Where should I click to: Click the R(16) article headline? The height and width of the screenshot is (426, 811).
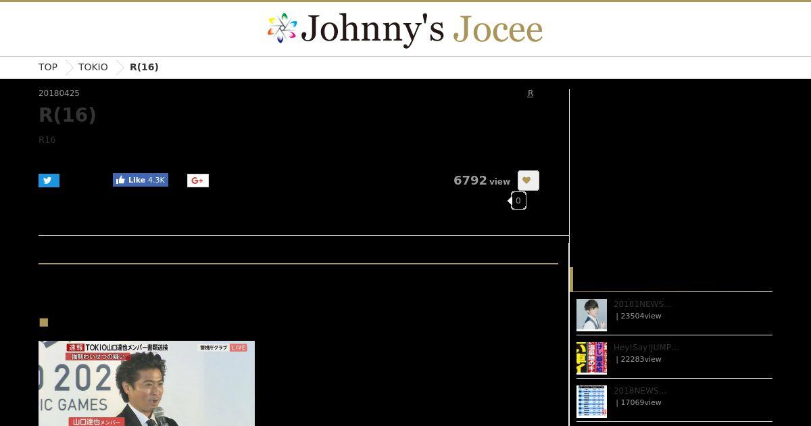point(68,115)
